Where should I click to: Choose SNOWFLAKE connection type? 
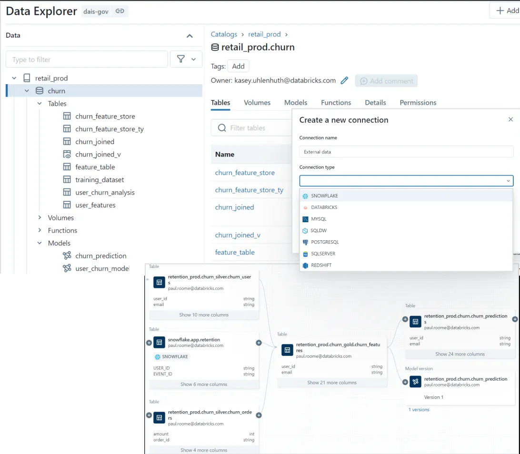click(x=406, y=196)
